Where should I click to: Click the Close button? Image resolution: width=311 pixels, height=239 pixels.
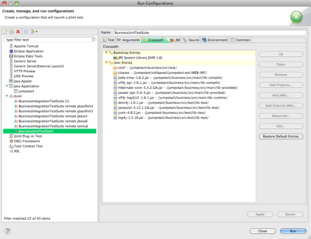(x=263, y=231)
